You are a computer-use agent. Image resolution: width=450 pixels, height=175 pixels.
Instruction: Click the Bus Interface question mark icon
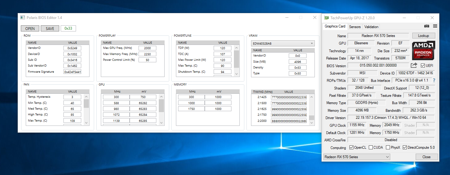click(434, 80)
